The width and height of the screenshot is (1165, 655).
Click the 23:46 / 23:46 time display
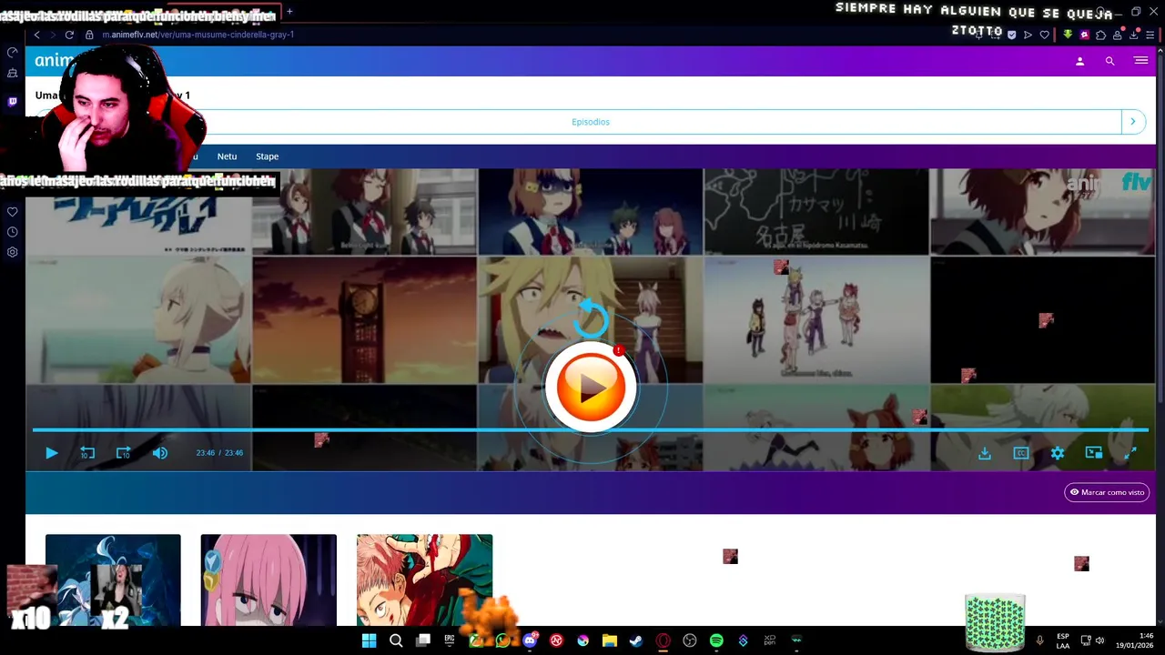[x=219, y=453]
